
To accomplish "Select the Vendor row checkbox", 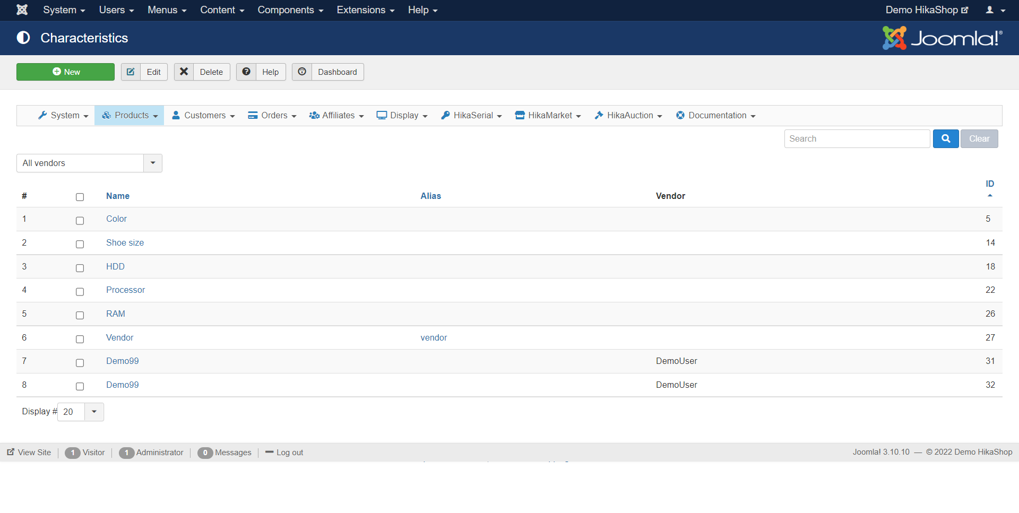I will 80,339.
